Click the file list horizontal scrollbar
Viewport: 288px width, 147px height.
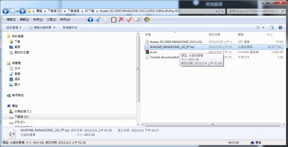[212, 124]
